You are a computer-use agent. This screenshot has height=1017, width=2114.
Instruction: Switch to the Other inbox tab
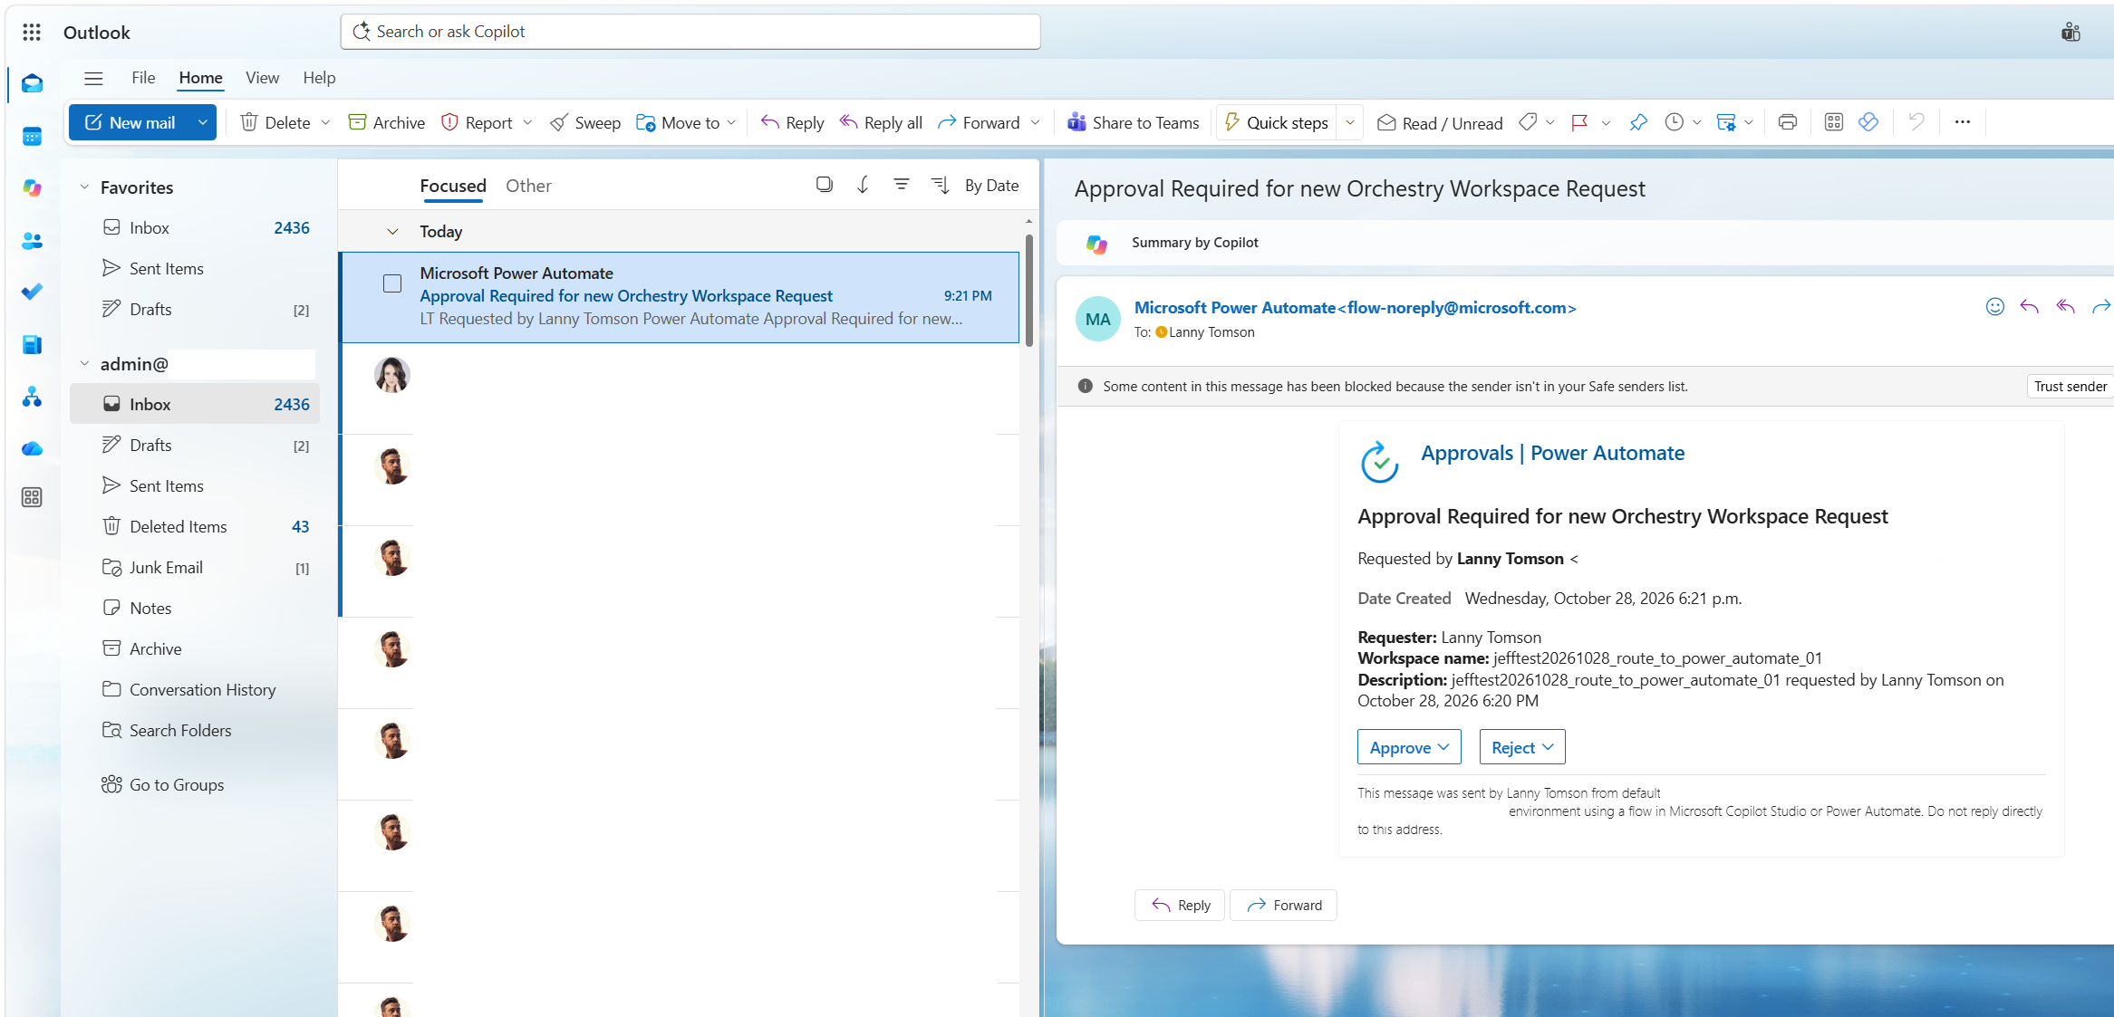[x=528, y=186]
